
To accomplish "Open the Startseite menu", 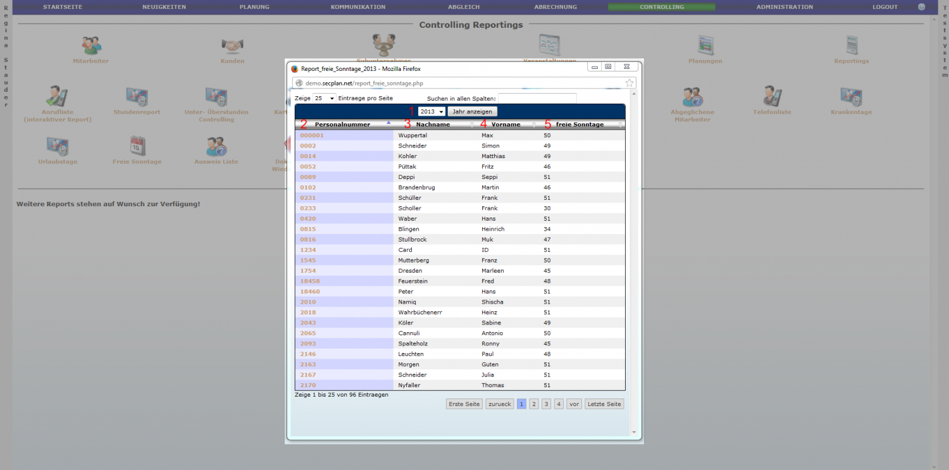I will pyautogui.click(x=63, y=7).
